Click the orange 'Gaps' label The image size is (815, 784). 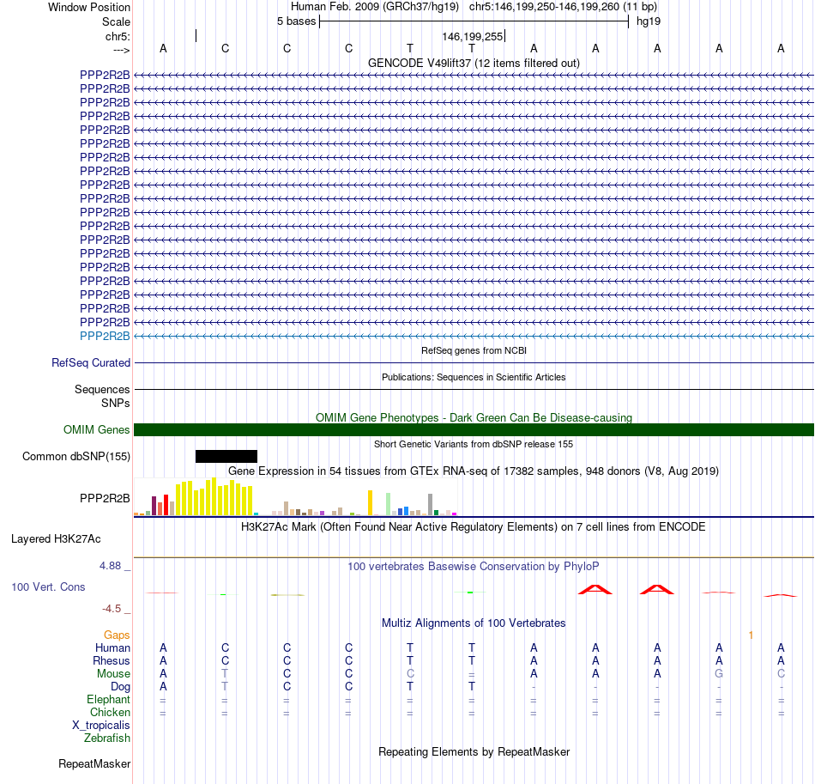117,635
